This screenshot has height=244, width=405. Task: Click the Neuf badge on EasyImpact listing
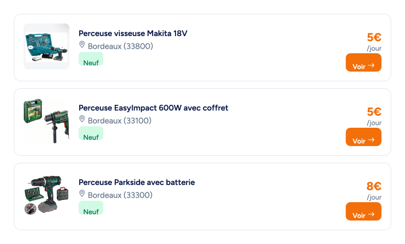click(x=91, y=137)
